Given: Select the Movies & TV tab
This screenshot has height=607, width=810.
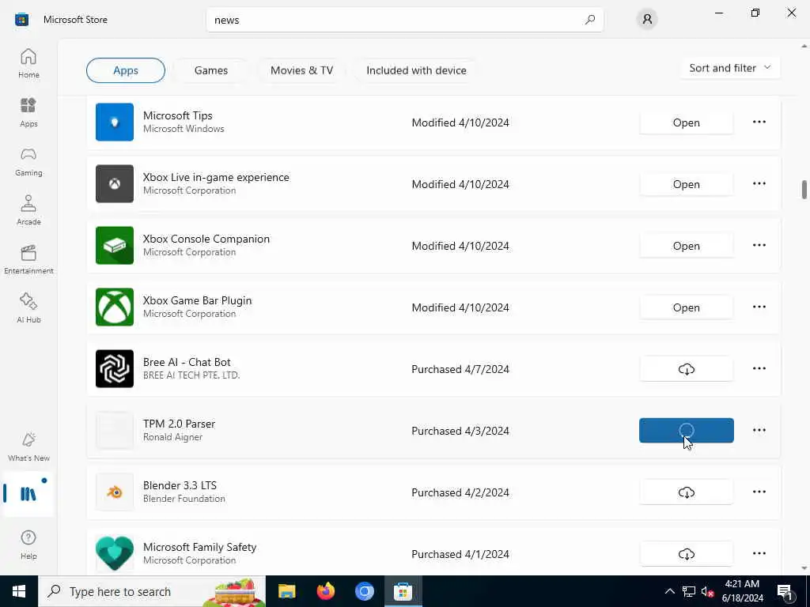Looking at the screenshot, I should coord(301,70).
